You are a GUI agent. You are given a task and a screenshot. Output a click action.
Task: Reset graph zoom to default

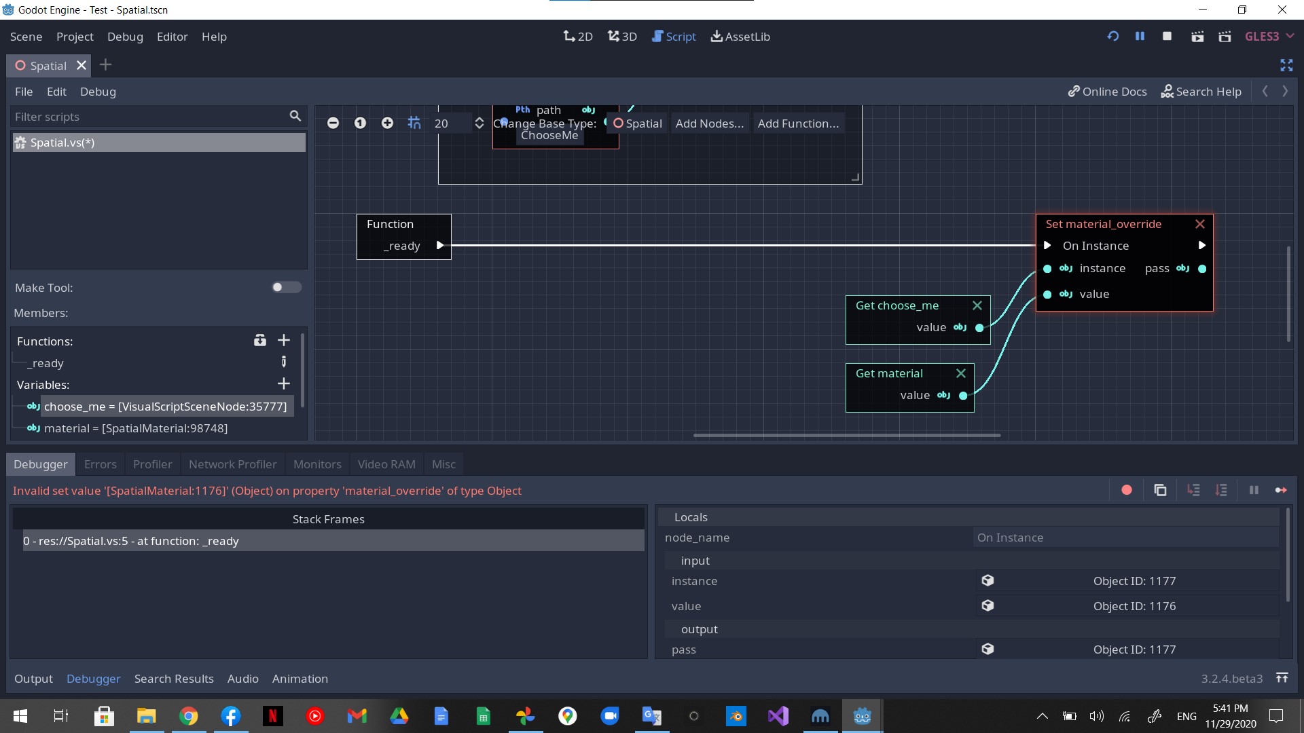360,123
